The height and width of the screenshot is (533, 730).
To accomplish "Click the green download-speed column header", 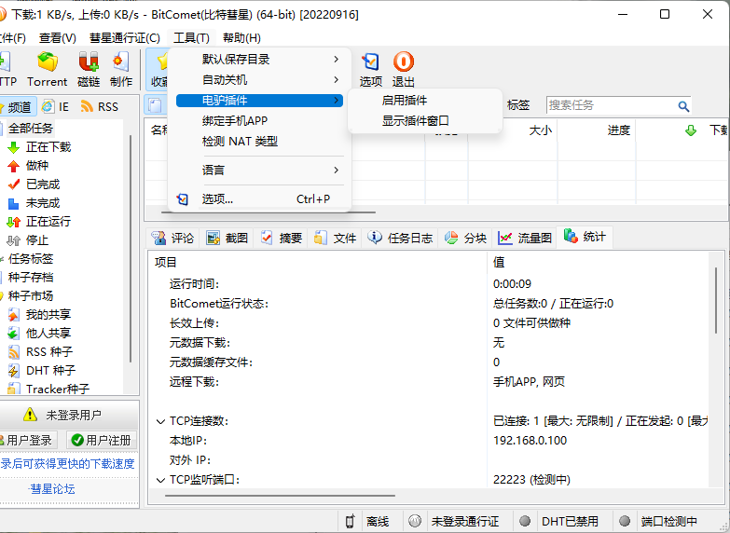I will pos(691,130).
